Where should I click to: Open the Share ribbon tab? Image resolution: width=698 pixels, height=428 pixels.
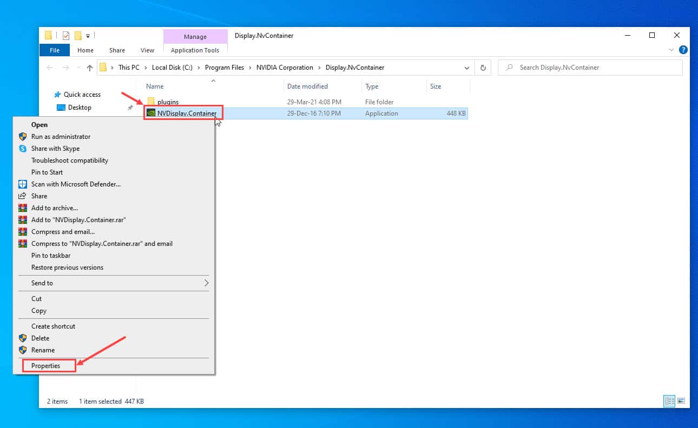click(x=117, y=50)
